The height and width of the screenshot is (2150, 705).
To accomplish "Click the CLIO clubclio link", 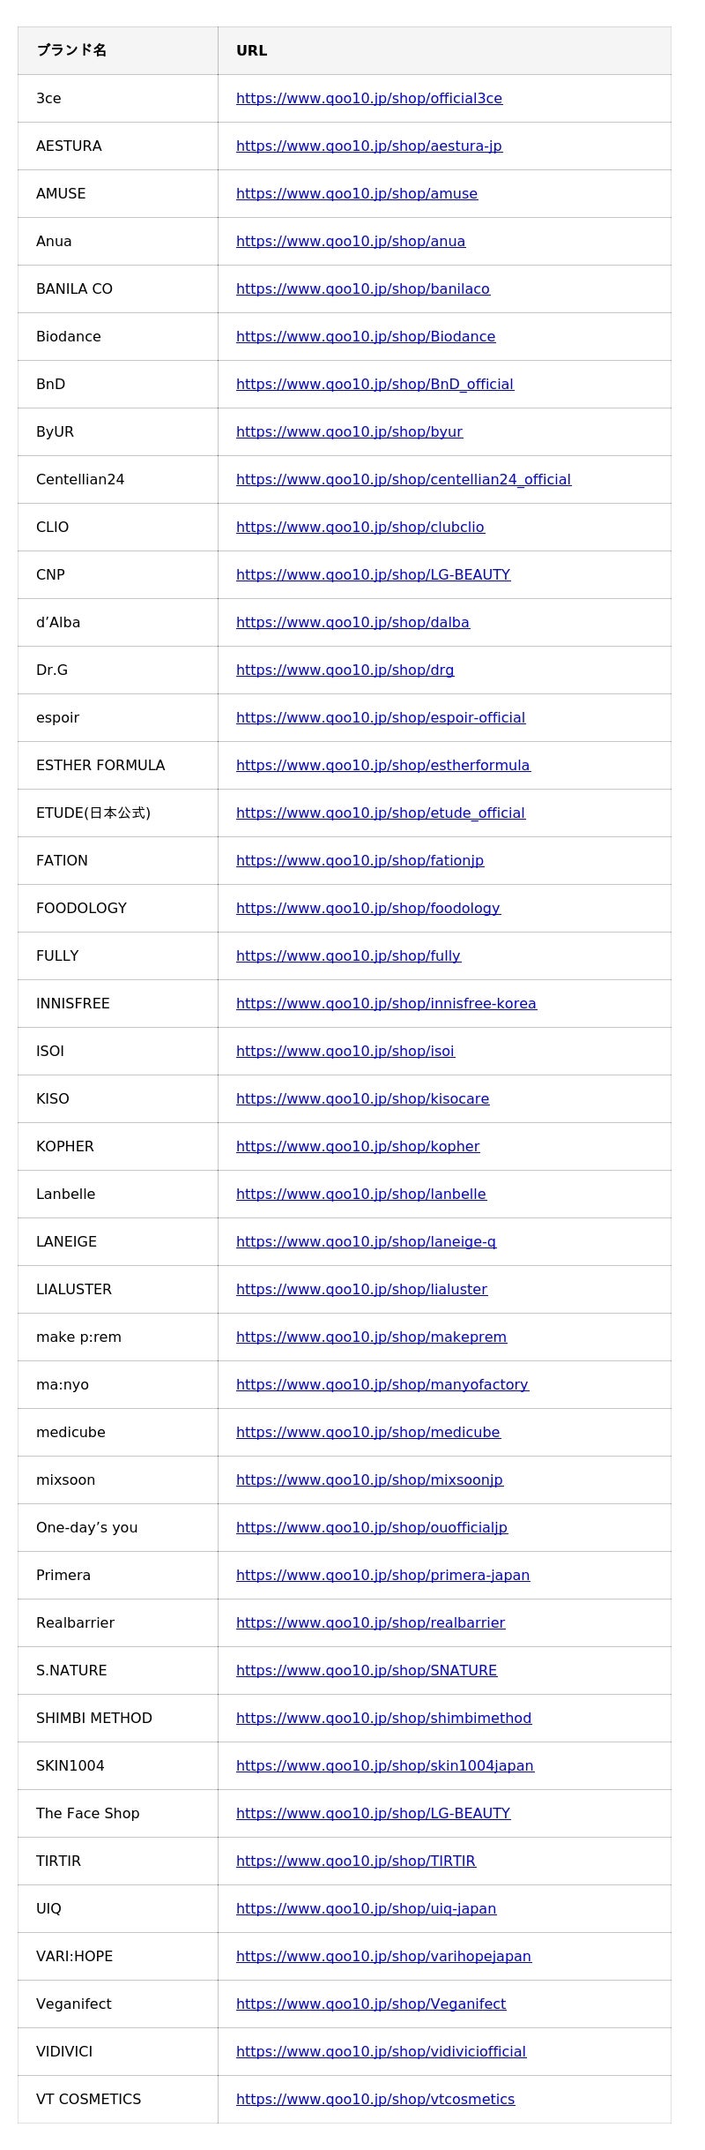I will coord(360,528).
